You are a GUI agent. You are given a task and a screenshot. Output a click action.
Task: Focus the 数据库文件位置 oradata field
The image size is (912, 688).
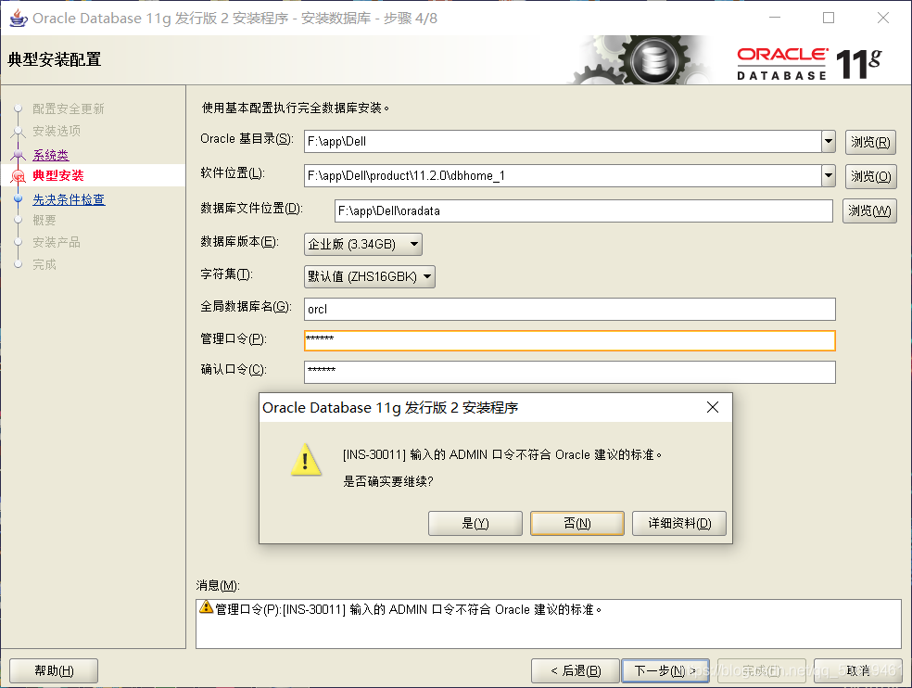click(x=583, y=210)
